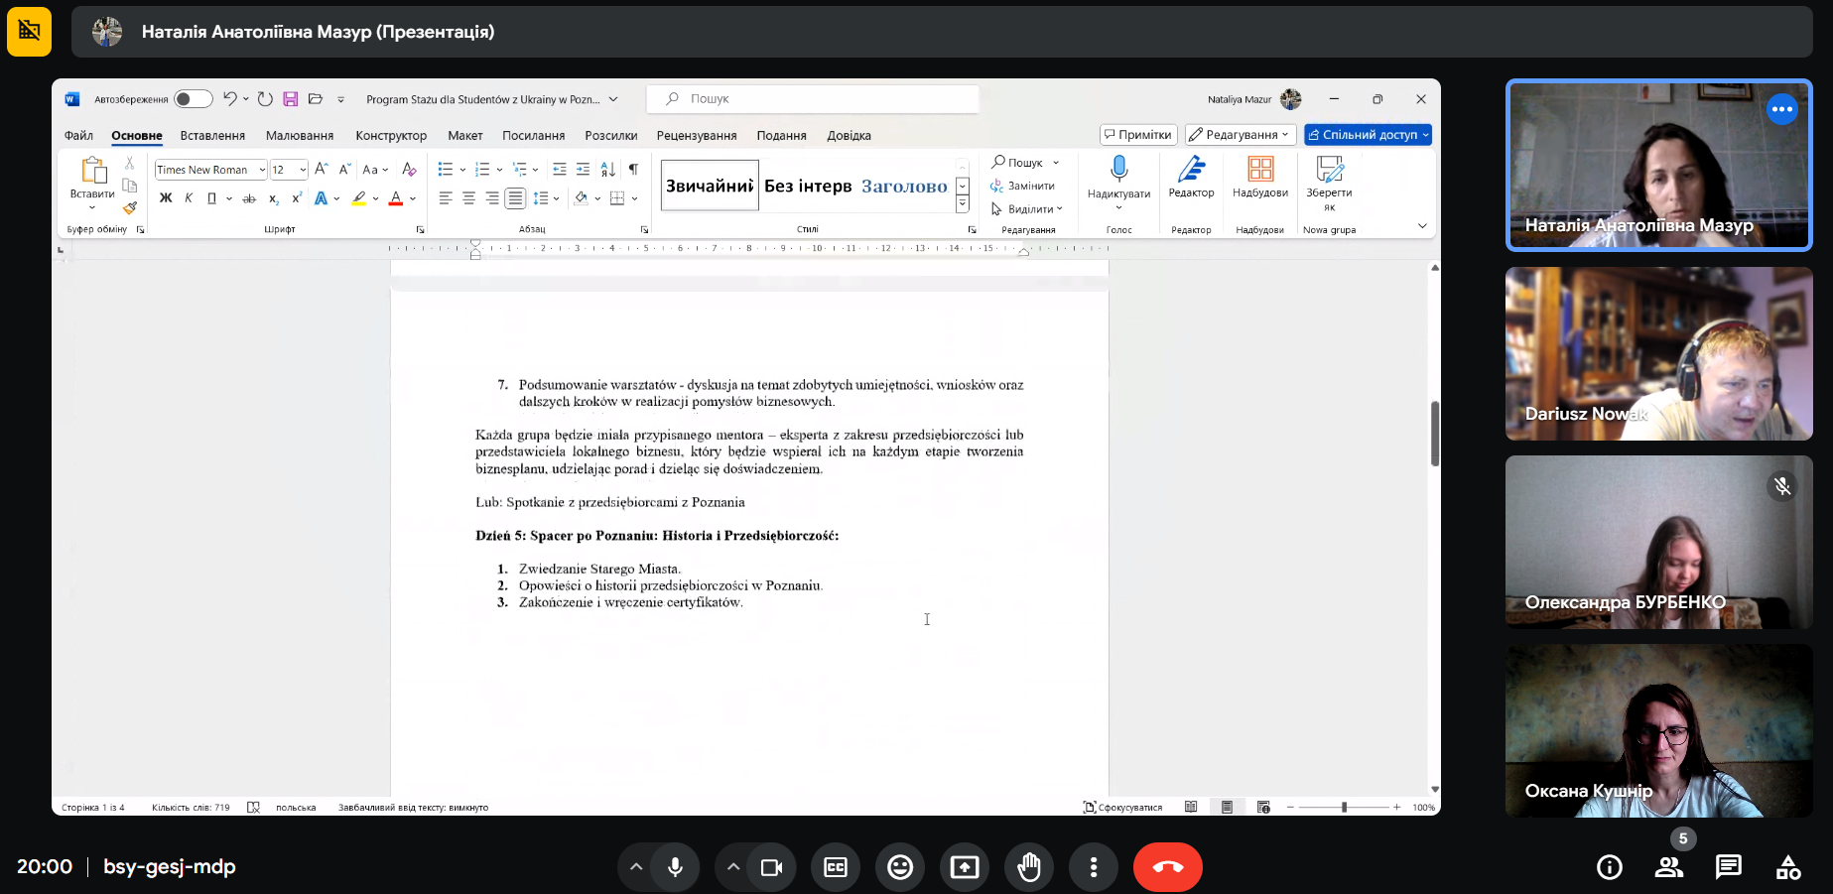Click the Word zoom slider handle
1833x894 pixels.
point(1344,808)
